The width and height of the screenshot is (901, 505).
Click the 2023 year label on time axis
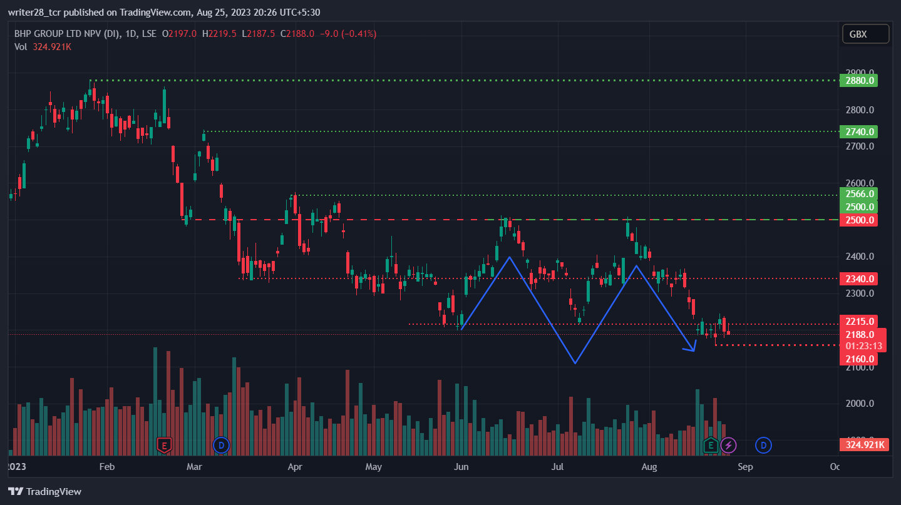coord(16,467)
